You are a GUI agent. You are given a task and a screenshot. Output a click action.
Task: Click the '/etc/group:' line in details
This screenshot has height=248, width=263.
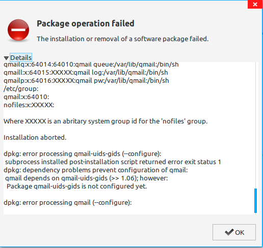tap(21, 89)
